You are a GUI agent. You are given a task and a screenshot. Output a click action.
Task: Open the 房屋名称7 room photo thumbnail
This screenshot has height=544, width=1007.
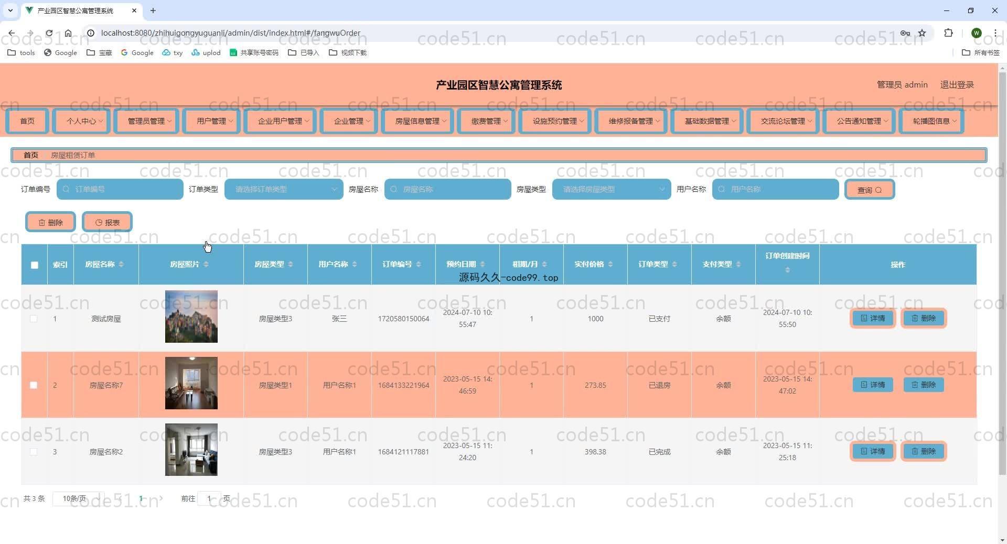(191, 383)
